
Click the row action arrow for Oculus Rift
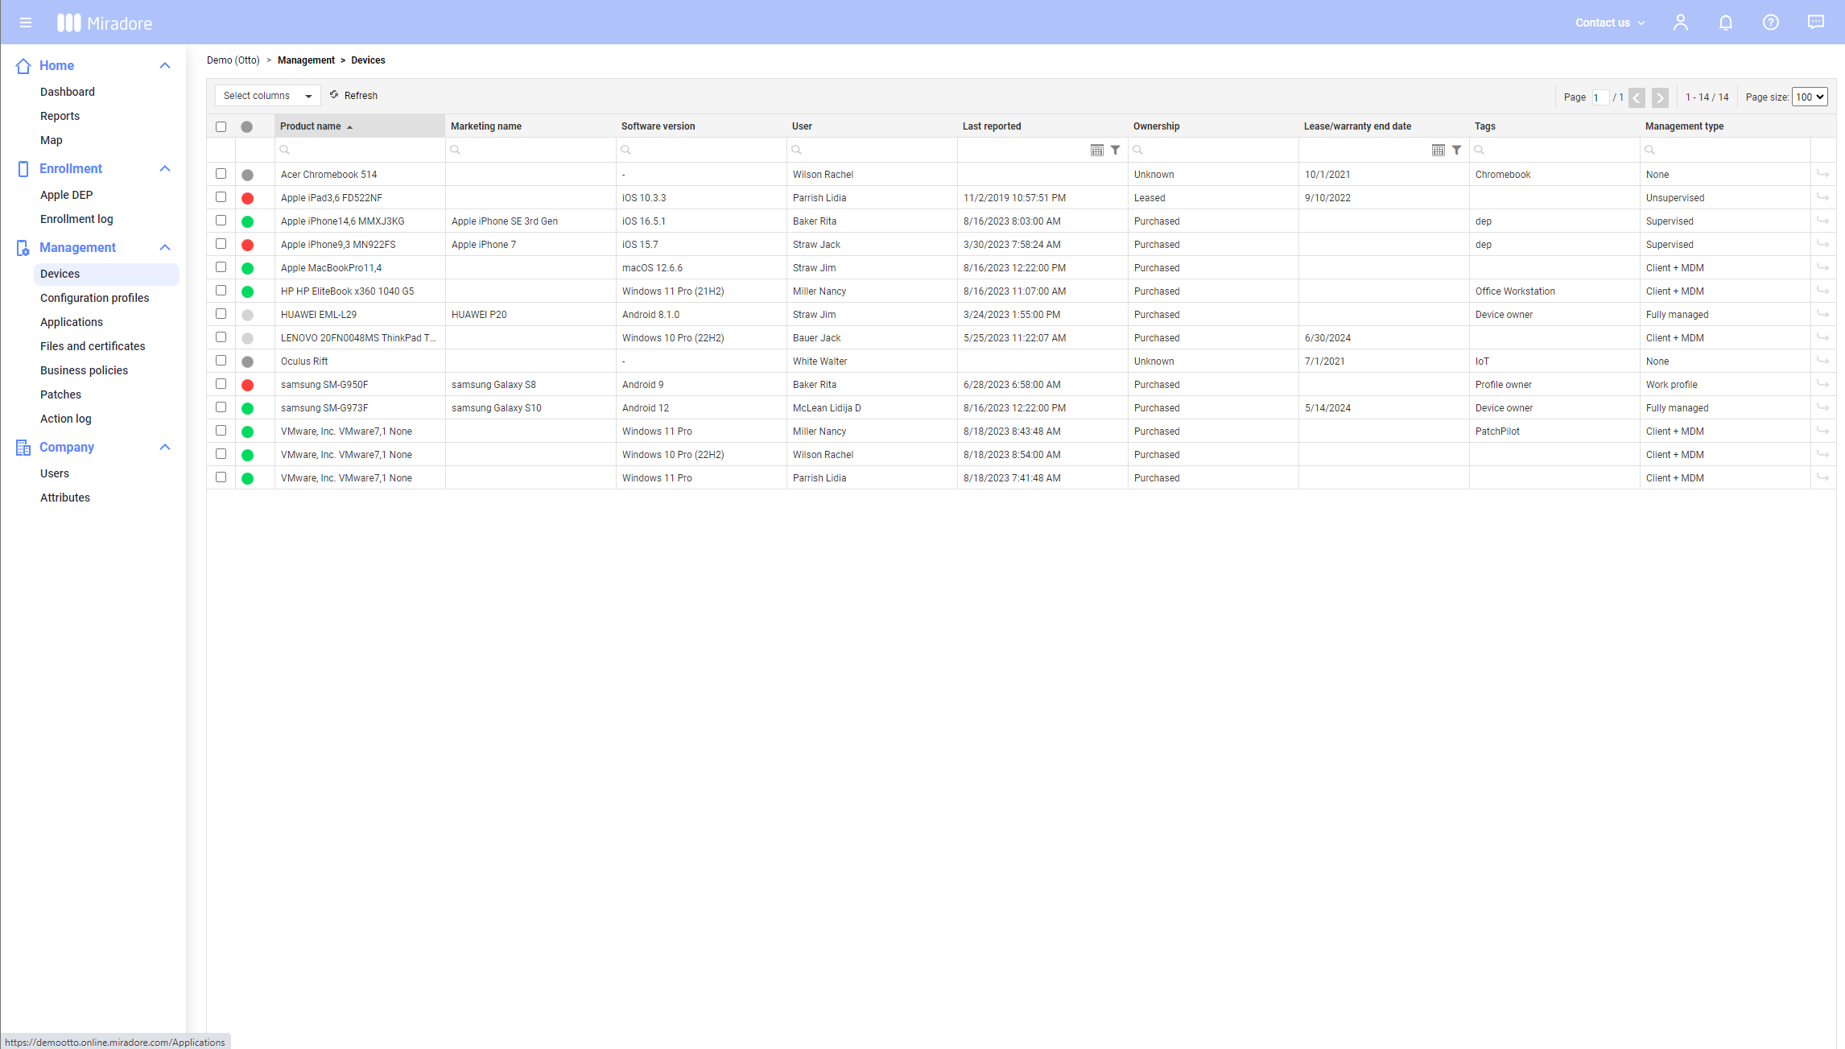pos(1823,361)
